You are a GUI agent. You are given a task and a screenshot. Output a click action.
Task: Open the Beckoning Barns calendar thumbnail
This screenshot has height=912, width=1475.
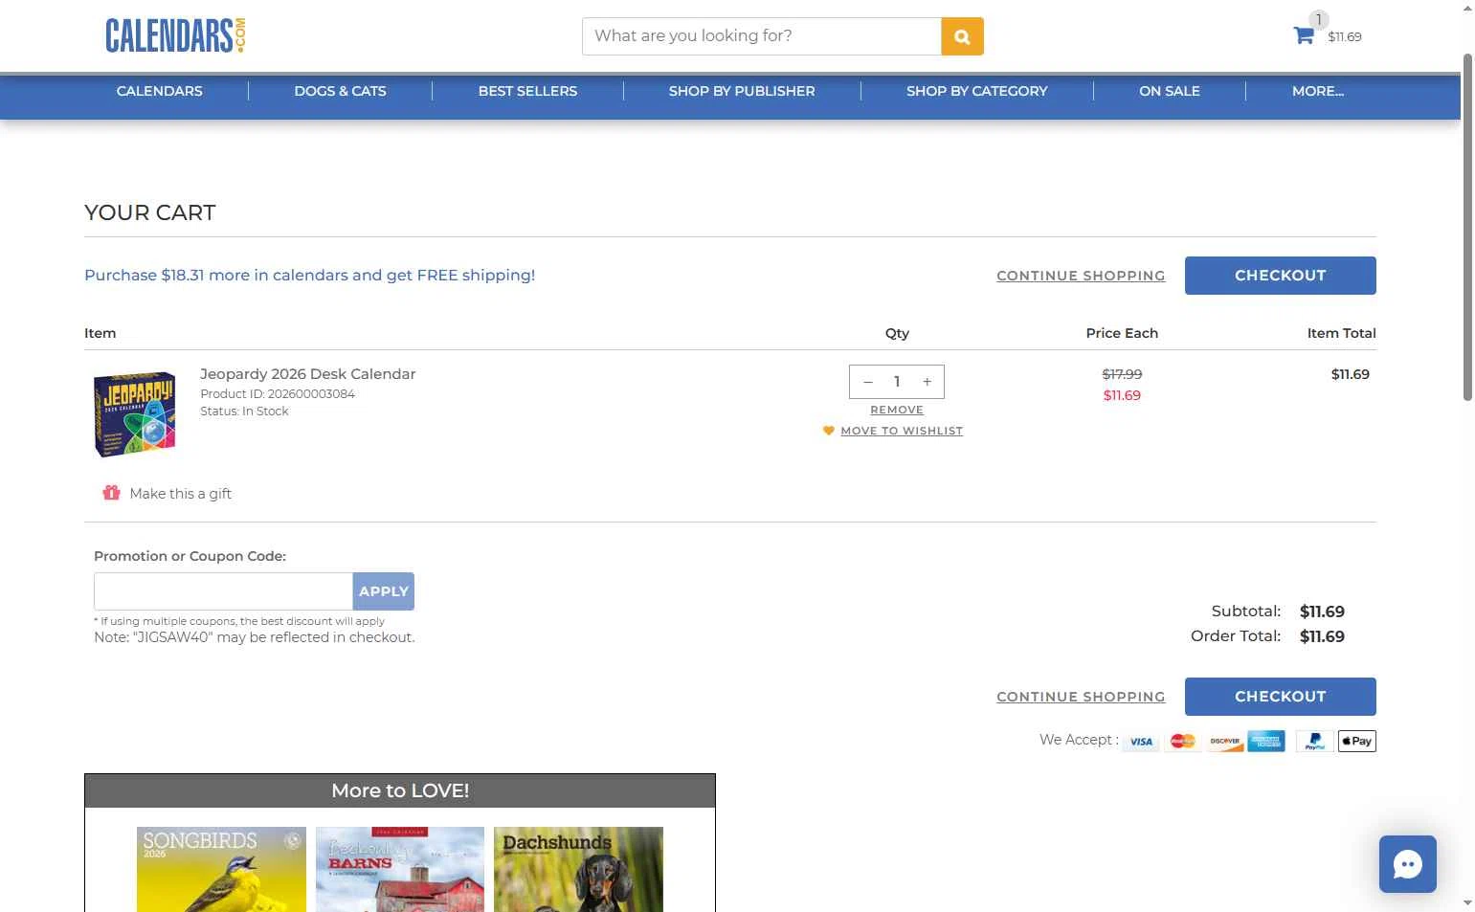[x=400, y=869]
